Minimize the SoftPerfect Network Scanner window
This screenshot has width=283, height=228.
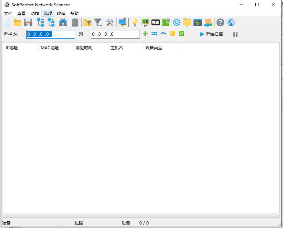[241, 5]
